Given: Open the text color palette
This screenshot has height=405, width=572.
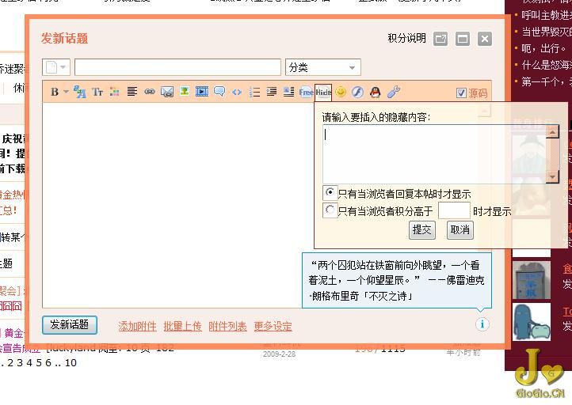Looking at the screenshot, I should pos(115,93).
